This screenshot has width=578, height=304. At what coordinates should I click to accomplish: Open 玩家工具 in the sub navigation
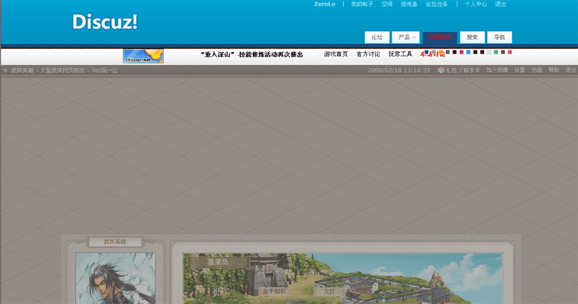point(400,54)
